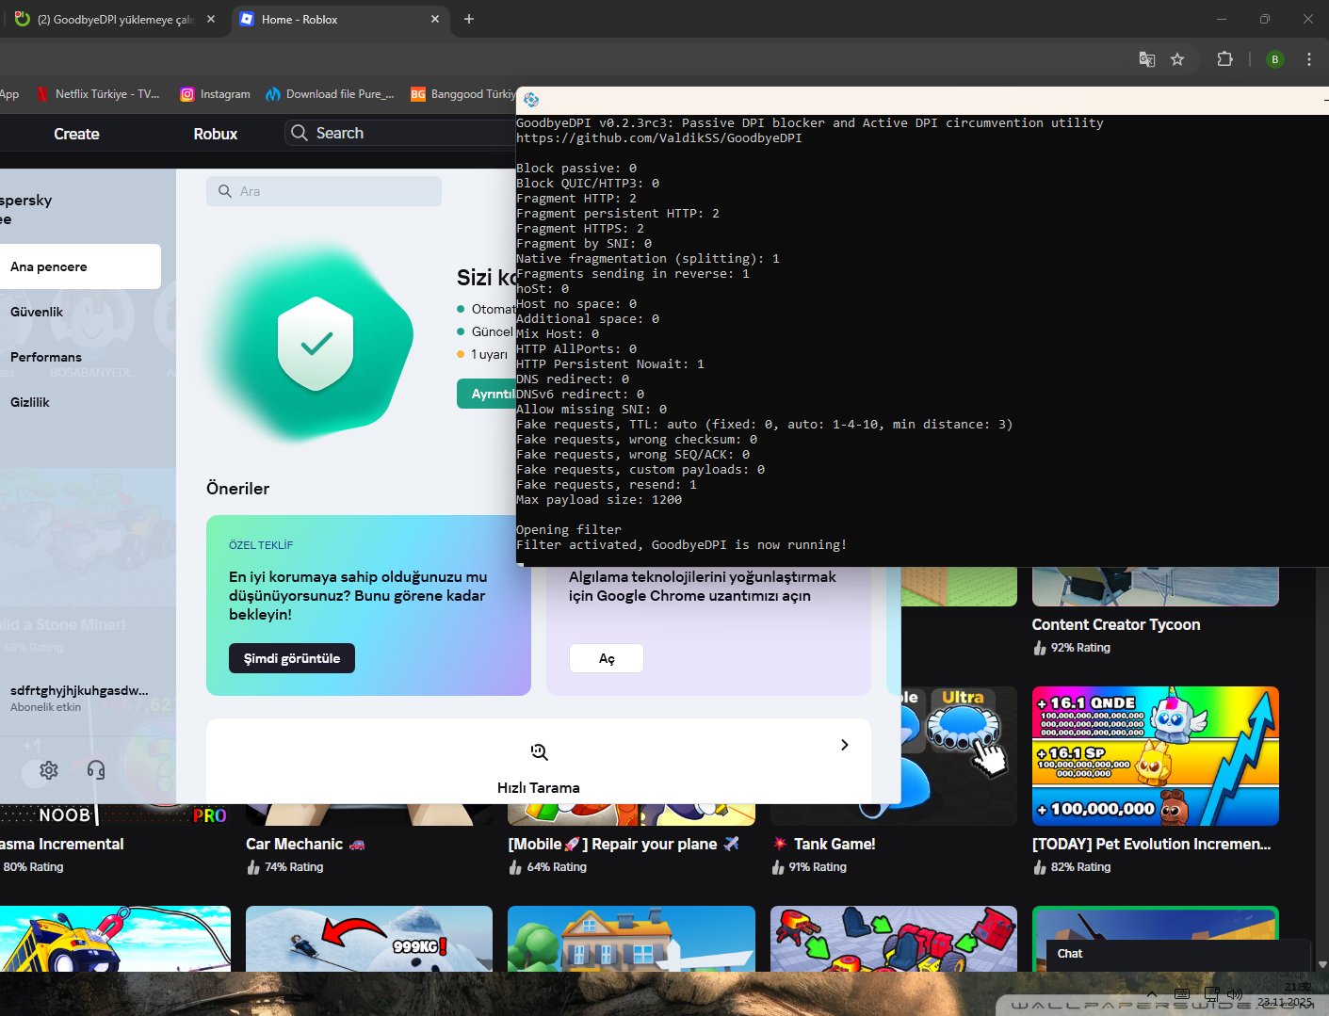Click the ÖZEL TEKLİF label on offer card
The width and height of the screenshot is (1329, 1016).
pos(261,545)
